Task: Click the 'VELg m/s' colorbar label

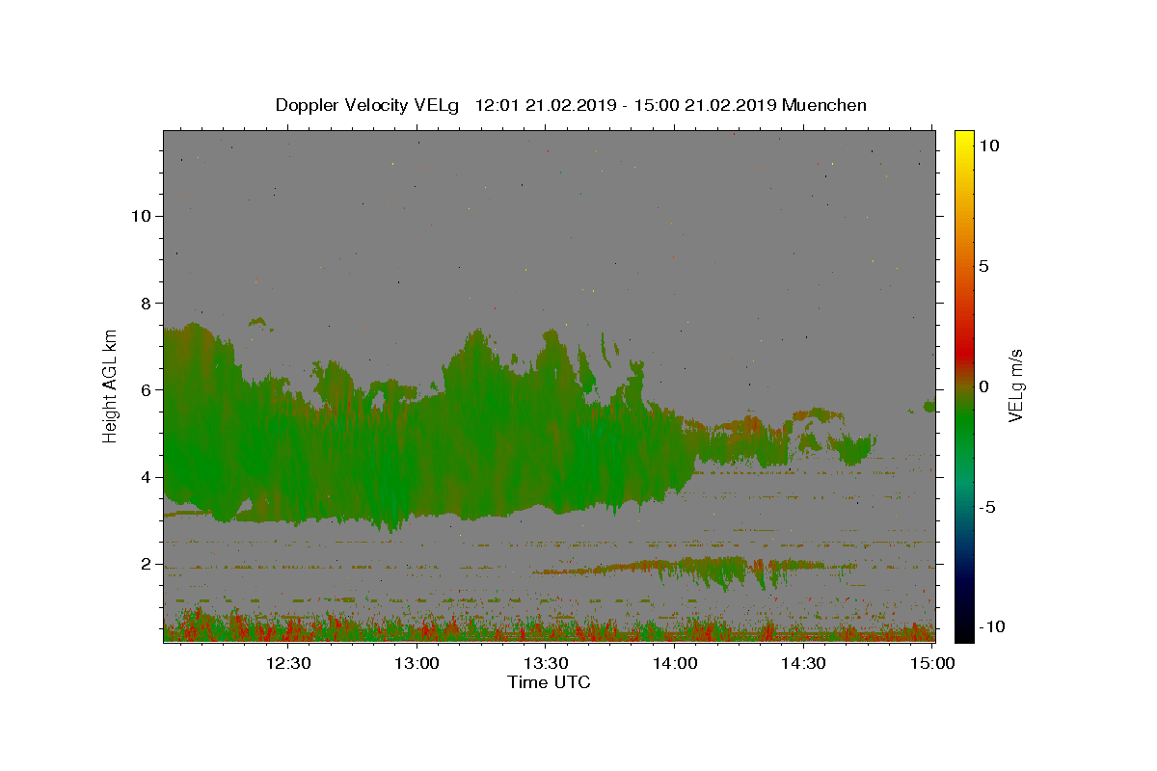Action: coord(1015,385)
